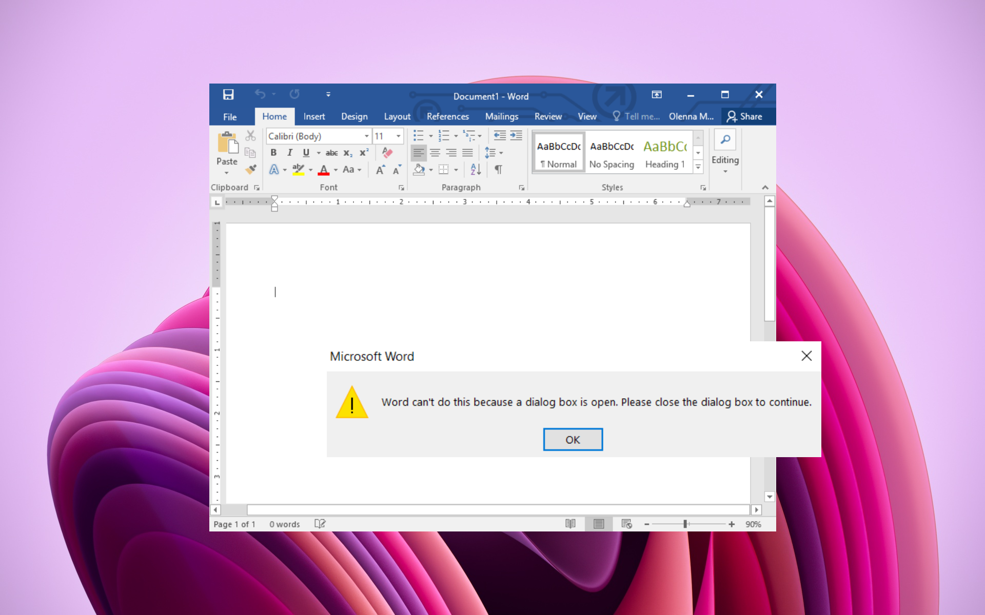The height and width of the screenshot is (615, 985).
Task: Select the Home ribbon tab
Action: (274, 115)
